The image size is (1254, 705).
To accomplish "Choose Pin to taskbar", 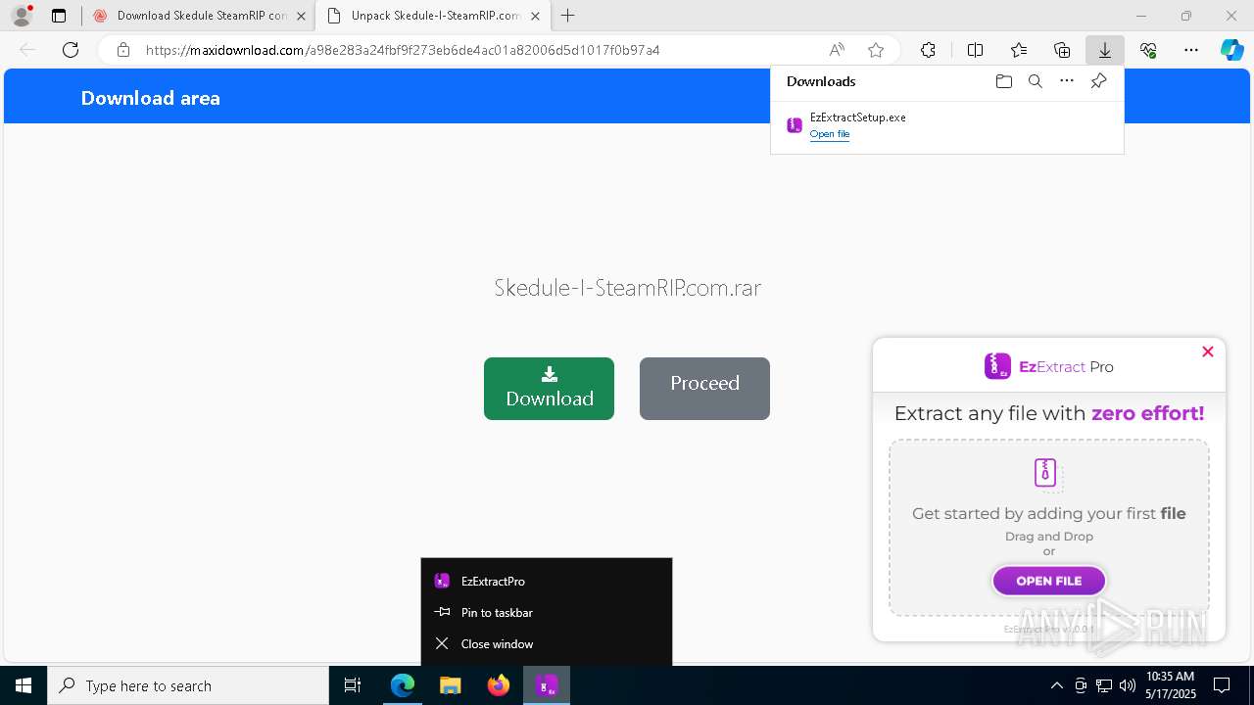I will click(547, 612).
